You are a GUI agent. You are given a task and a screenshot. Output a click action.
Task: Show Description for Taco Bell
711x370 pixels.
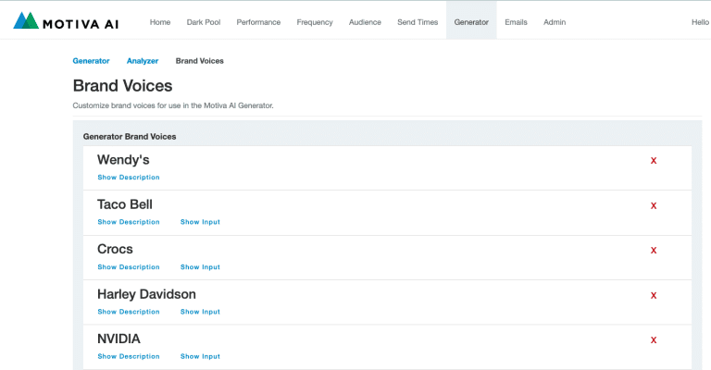pyautogui.click(x=128, y=222)
